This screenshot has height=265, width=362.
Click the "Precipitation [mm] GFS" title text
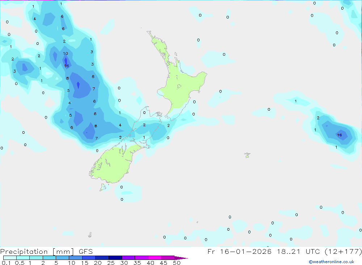(46, 251)
